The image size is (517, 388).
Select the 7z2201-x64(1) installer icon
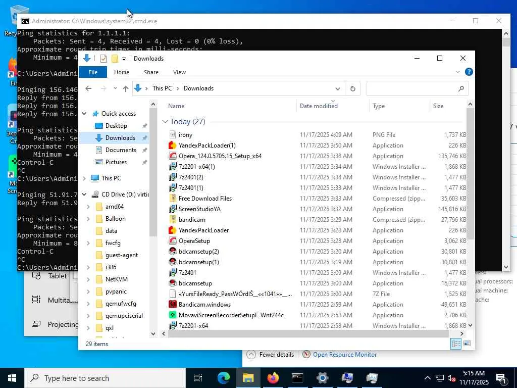[173, 166]
